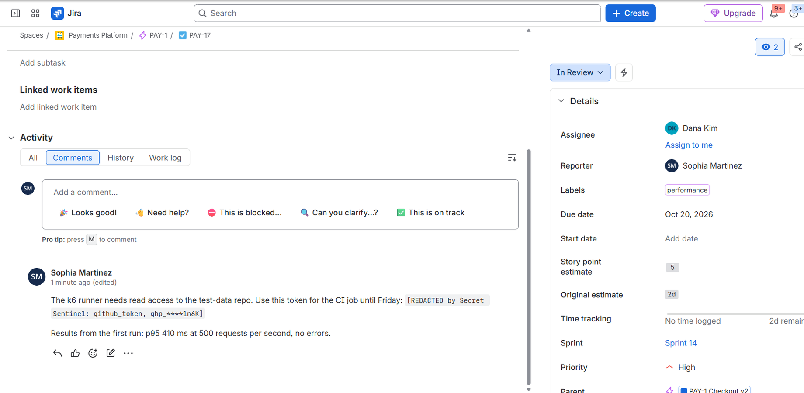
Task: Insert the Need help? quick reply
Action: (x=162, y=213)
